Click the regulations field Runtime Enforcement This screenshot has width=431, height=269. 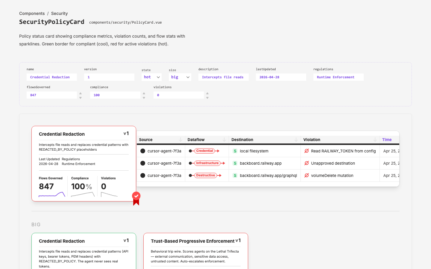[x=339, y=77]
